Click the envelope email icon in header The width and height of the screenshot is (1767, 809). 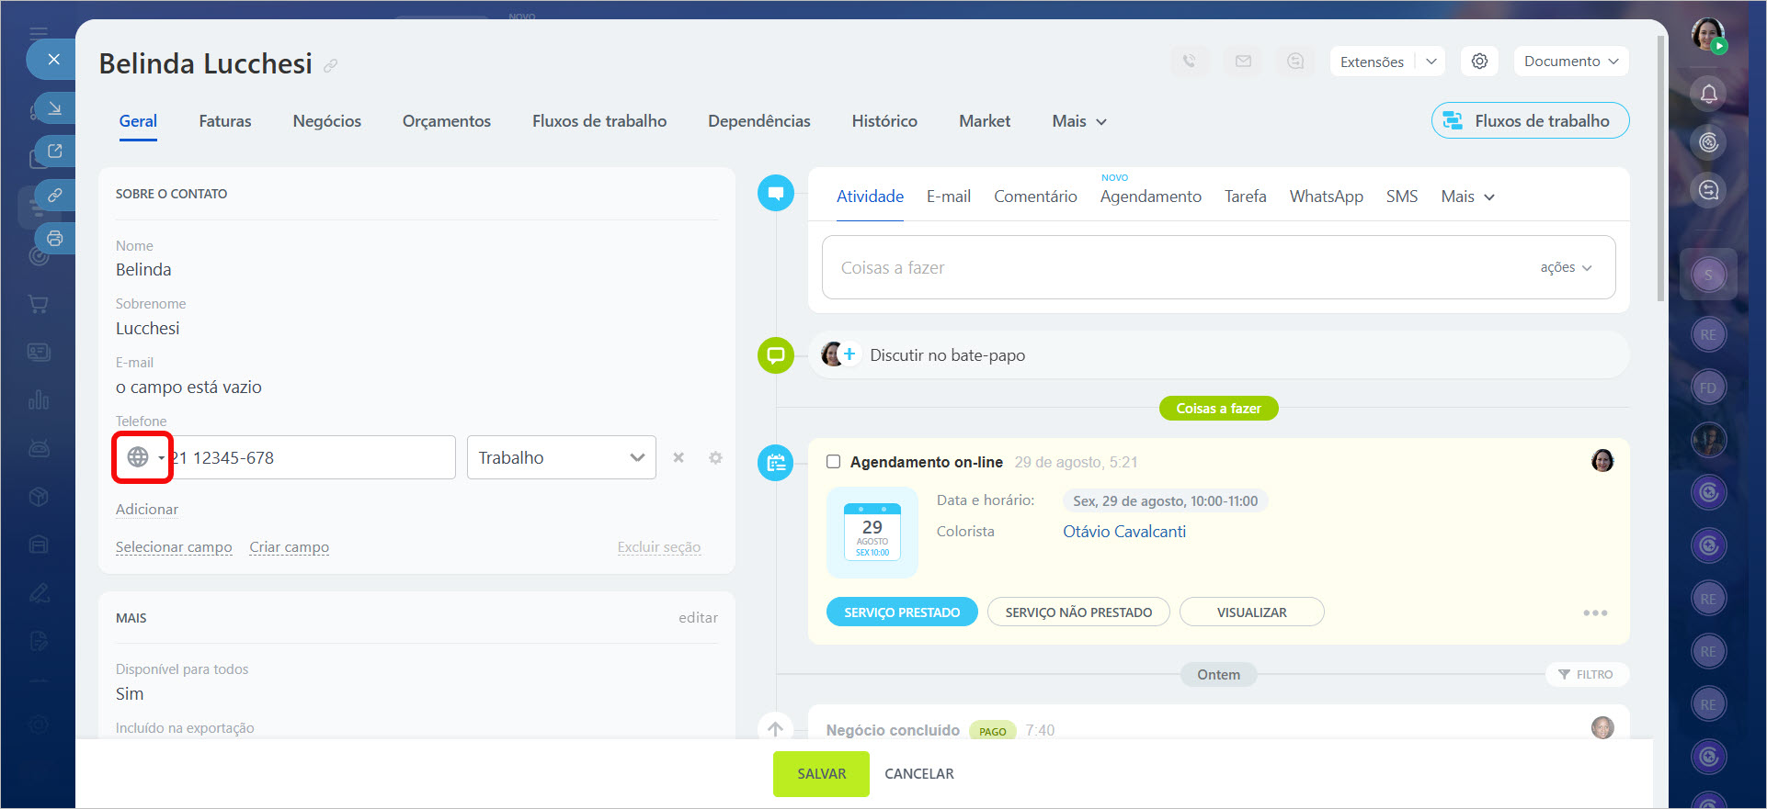[x=1243, y=62]
